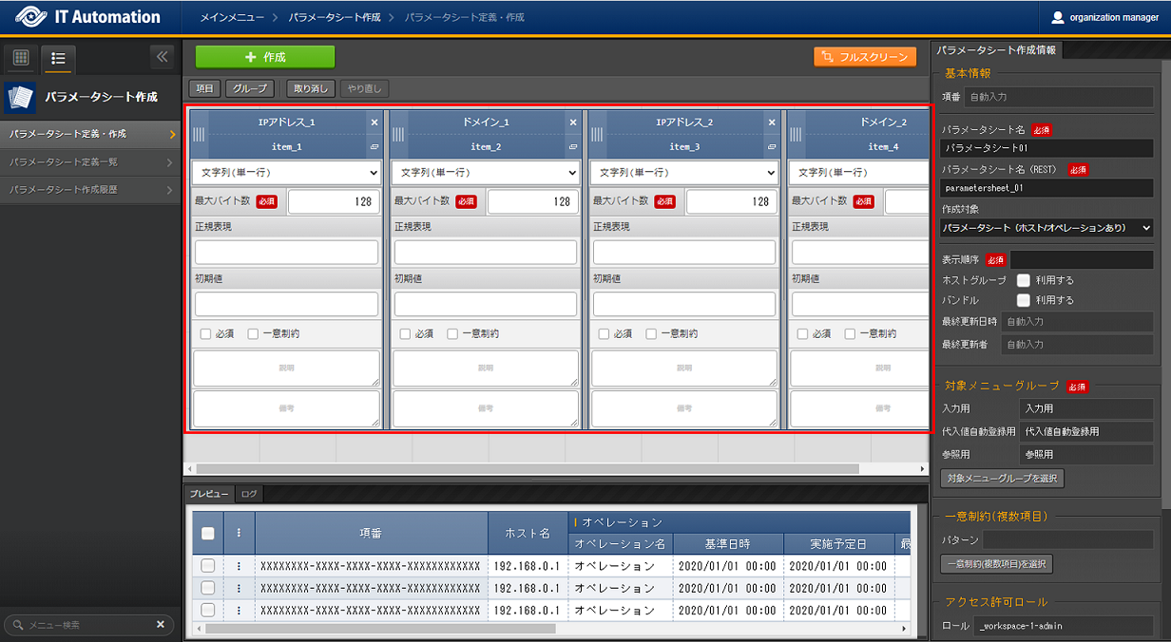Open data type dropdown for IPアドレス_2
This screenshot has height=642, width=1171.
684,173
